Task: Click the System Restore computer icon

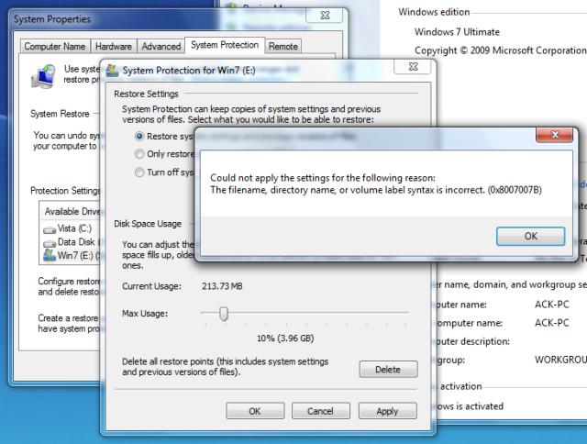Action: coord(44,76)
